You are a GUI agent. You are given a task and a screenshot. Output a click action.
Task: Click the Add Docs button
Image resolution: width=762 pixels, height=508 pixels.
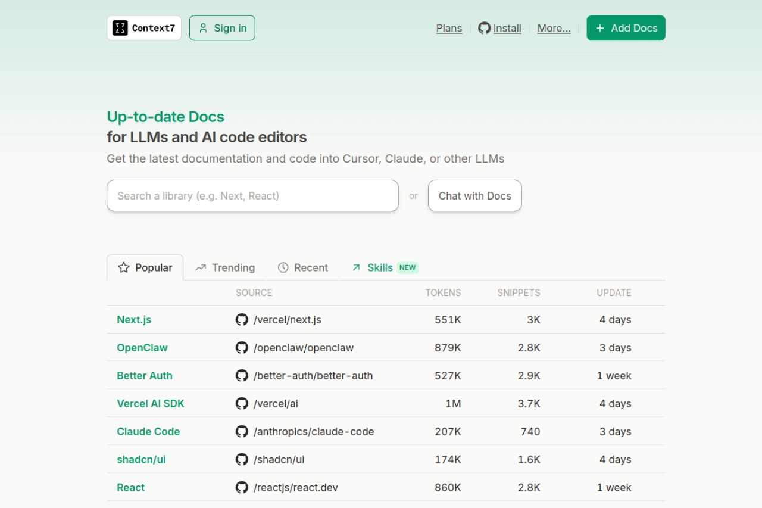coord(626,28)
